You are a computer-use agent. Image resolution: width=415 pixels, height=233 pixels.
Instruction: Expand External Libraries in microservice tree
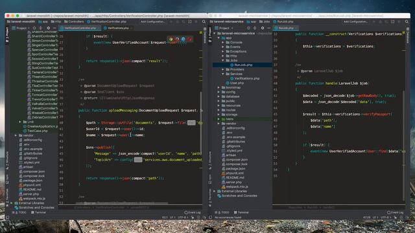pos(215,191)
